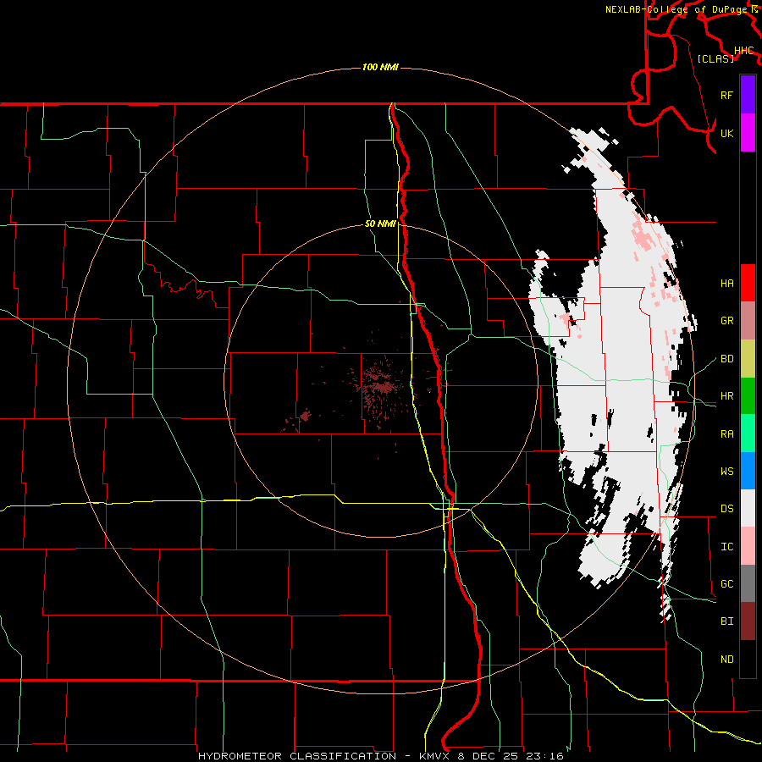This screenshot has width=762, height=762.
Task: Click the UK legend label
Action: point(726,133)
